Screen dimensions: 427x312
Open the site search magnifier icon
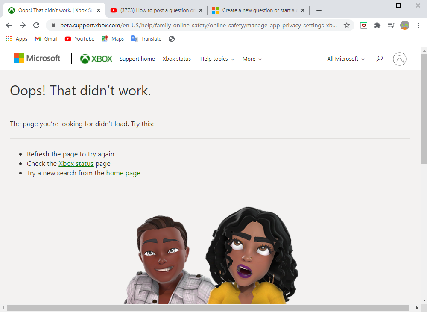pyautogui.click(x=379, y=59)
